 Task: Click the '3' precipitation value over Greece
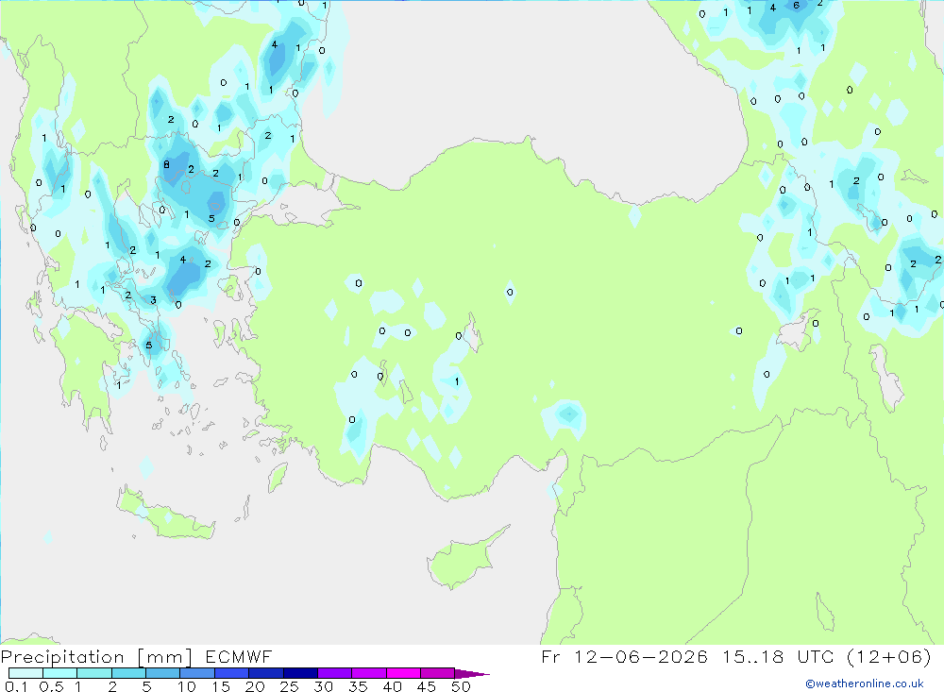click(x=154, y=300)
